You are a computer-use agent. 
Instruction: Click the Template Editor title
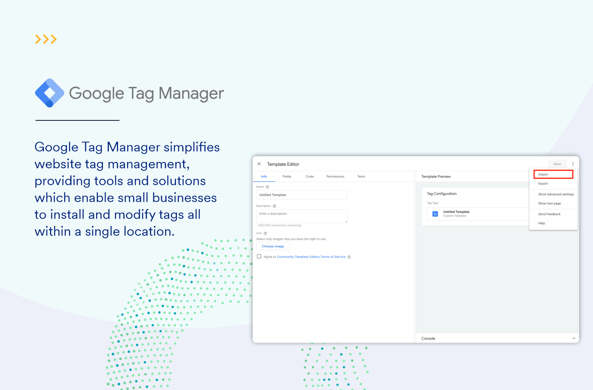(x=283, y=164)
